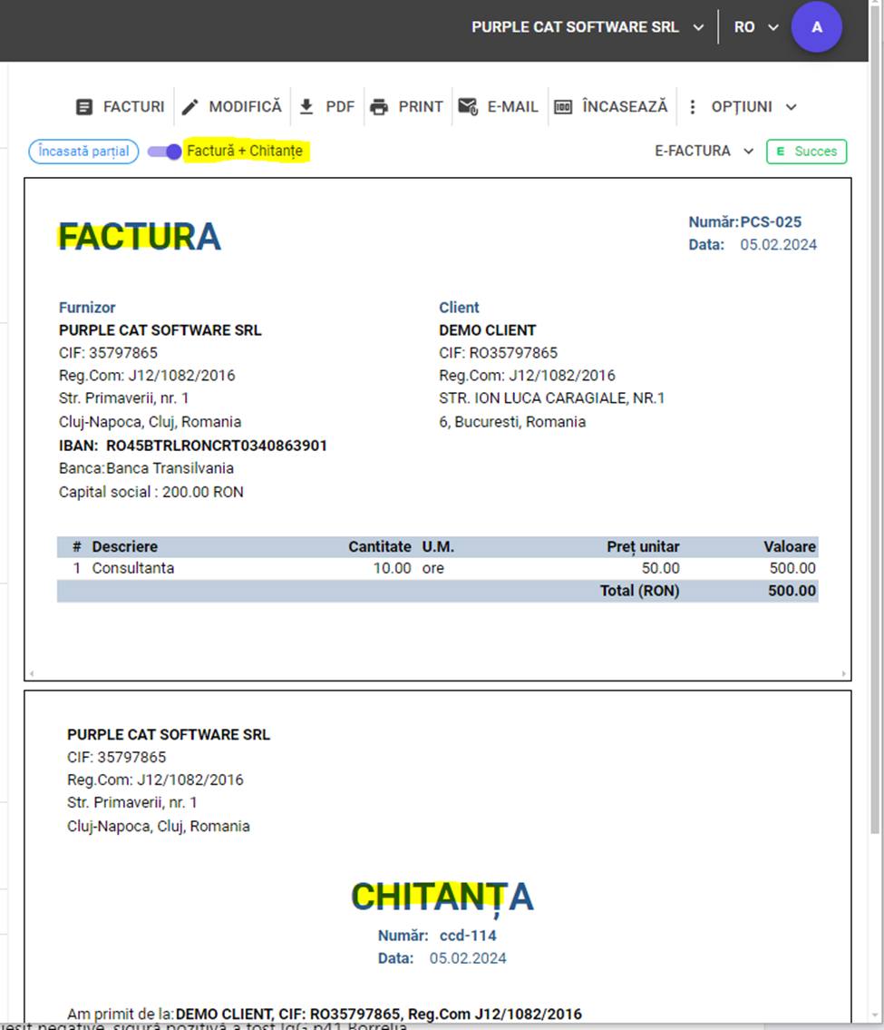Click invoice date 05.02.2024 in Factura
The height and width of the screenshot is (1030, 884).
point(778,245)
